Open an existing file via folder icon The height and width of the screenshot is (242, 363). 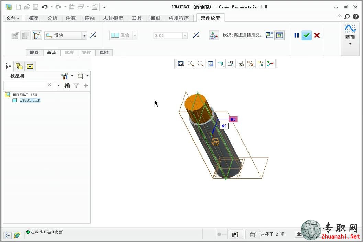27,7
